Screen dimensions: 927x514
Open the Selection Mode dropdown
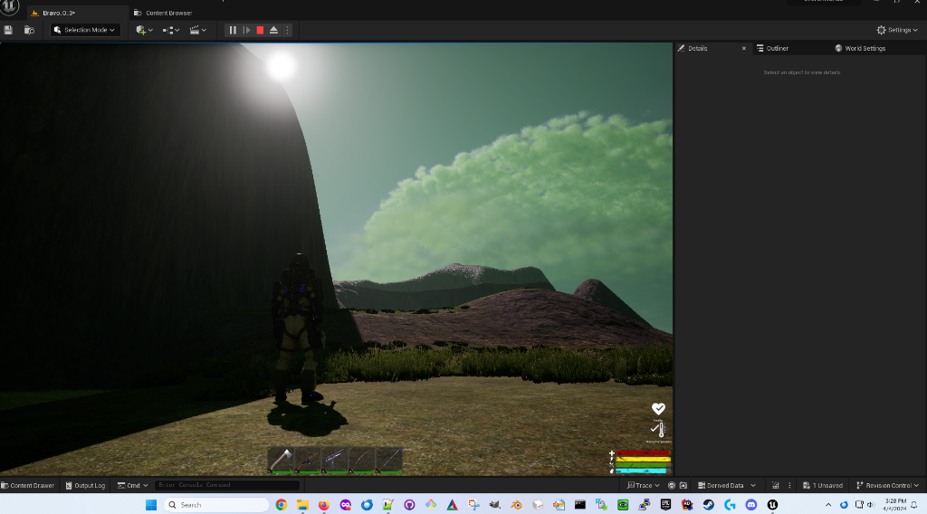(85, 30)
